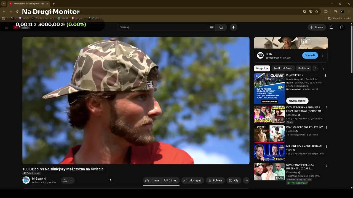Bookmark this page with the star icon
Screen dimensions: 353x198
pos(317,12)
